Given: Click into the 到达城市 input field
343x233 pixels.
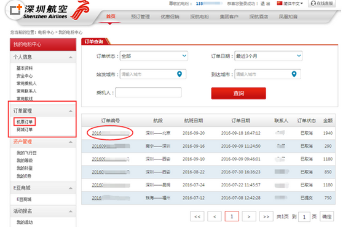Looking at the screenshot, I should coord(267,74).
